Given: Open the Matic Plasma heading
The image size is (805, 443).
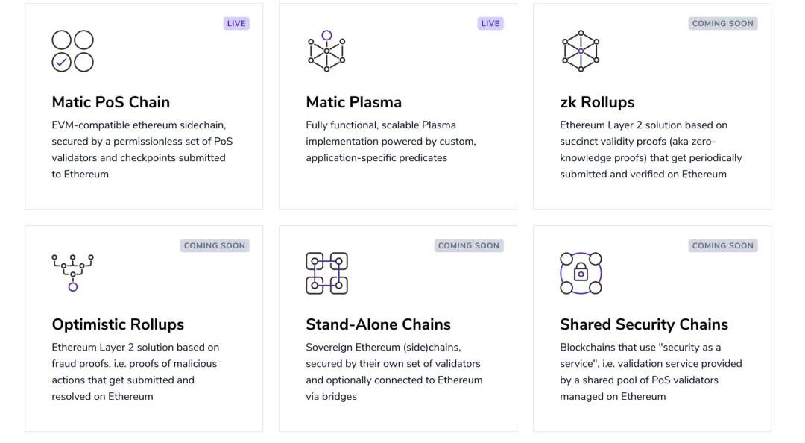Looking at the screenshot, I should [353, 102].
